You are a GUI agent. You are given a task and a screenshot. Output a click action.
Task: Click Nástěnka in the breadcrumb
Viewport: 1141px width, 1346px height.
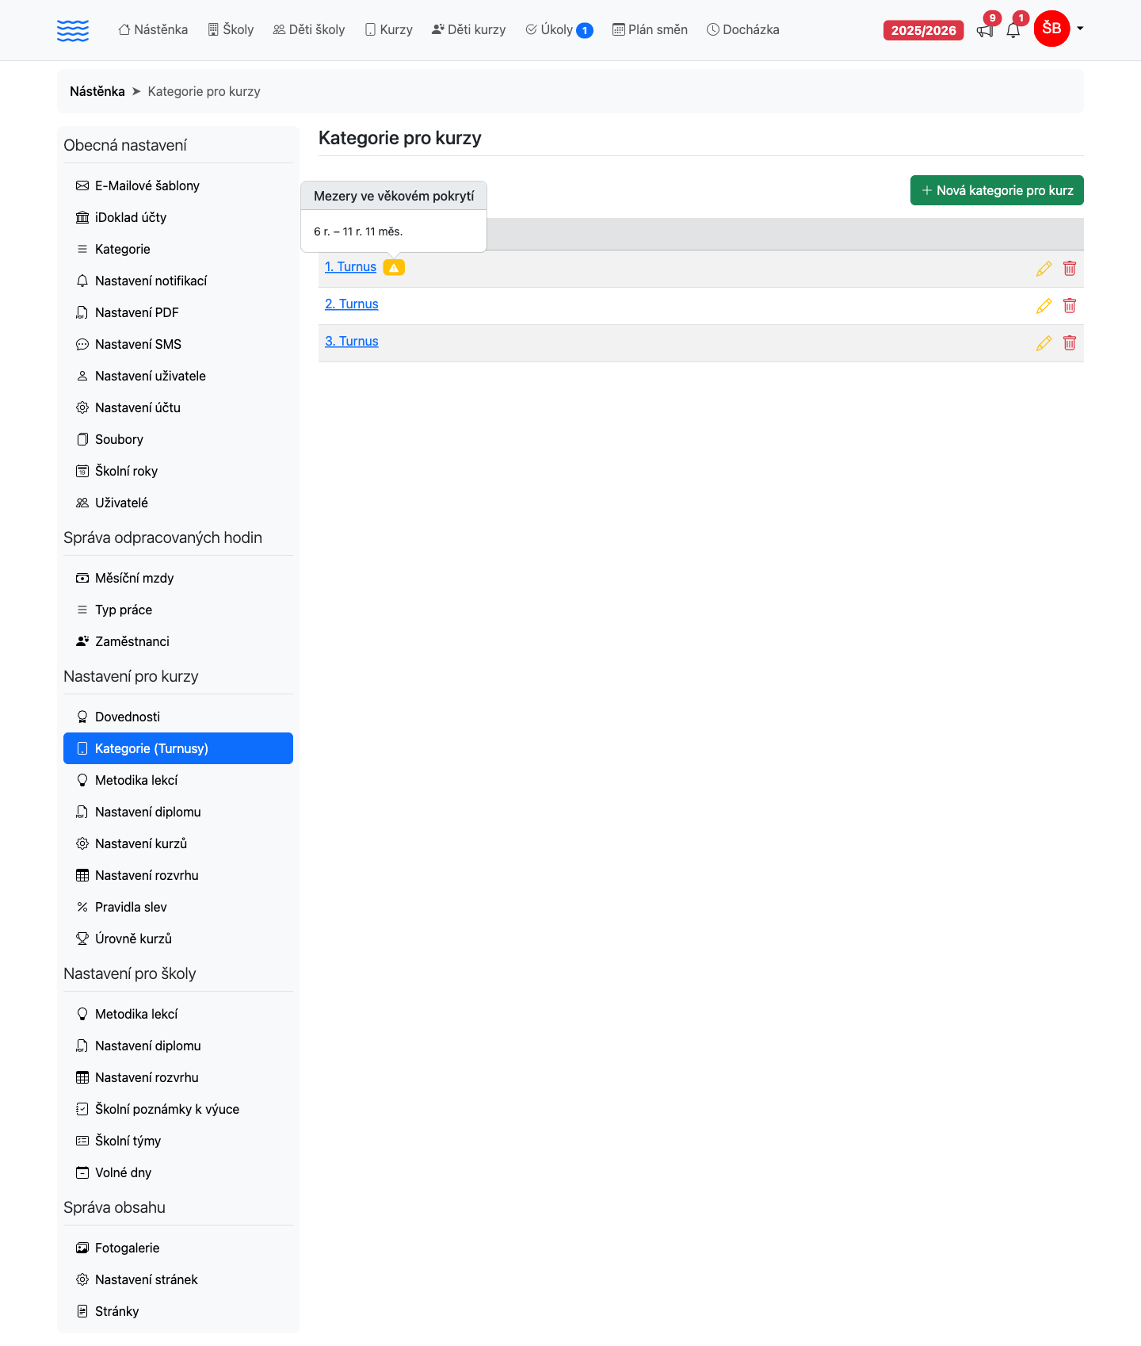97,91
